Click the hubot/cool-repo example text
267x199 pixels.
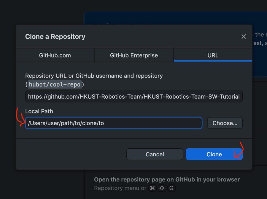[x=55, y=85]
